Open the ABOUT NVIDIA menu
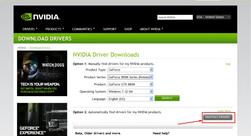This screenshot has height=136, width=251. 150,29
